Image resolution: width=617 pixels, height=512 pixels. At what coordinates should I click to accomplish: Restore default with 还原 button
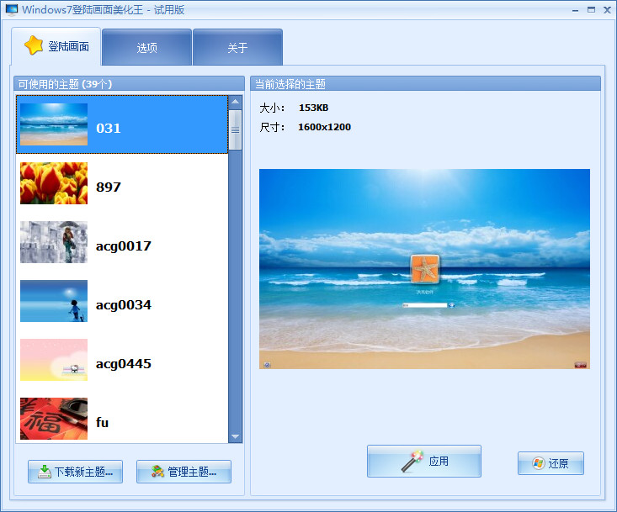click(551, 463)
